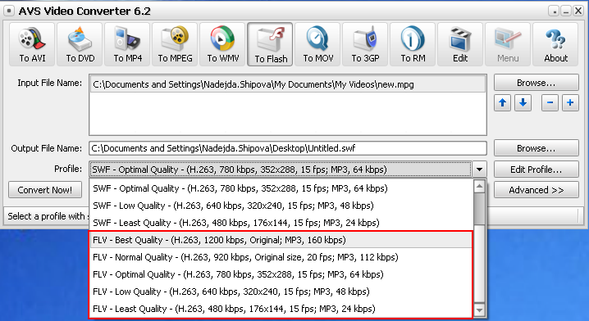
Task: Open the About question-mark icon
Action: pyautogui.click(x=555, y=44)
